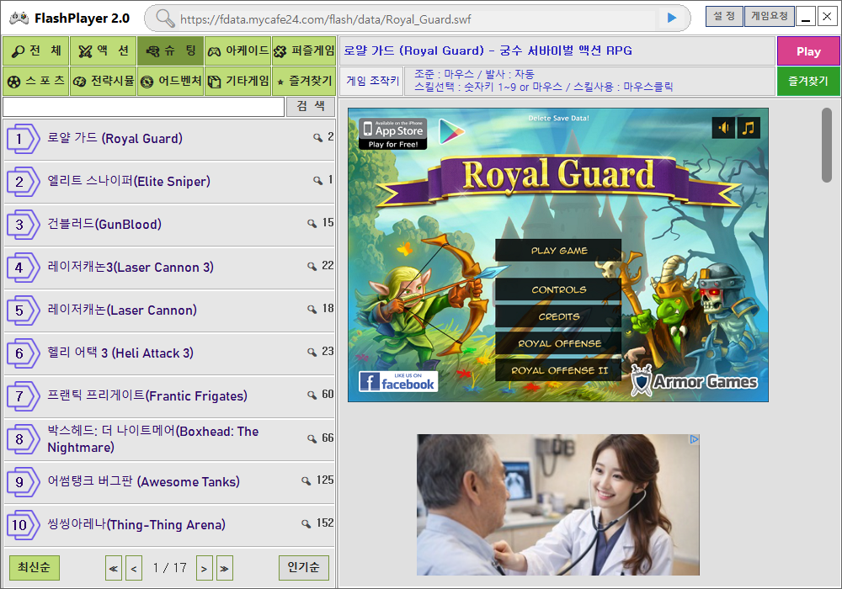Click number 1 arrow badge icon
The width and height of the screenshot is (842, 589).
coord(23,139)
